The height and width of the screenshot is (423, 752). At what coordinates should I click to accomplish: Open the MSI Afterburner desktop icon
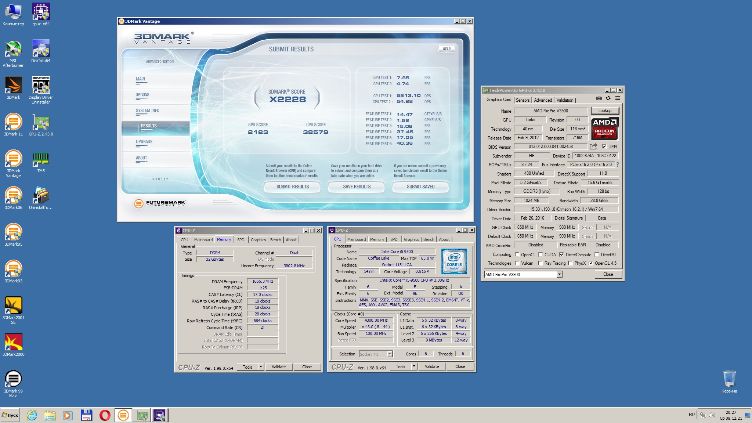[13, 54]
